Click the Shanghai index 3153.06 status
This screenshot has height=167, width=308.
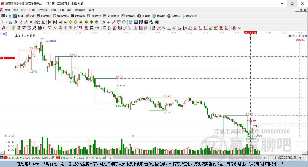point(29,158)
